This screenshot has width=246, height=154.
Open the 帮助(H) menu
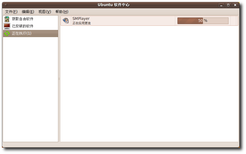coord(62,12)
